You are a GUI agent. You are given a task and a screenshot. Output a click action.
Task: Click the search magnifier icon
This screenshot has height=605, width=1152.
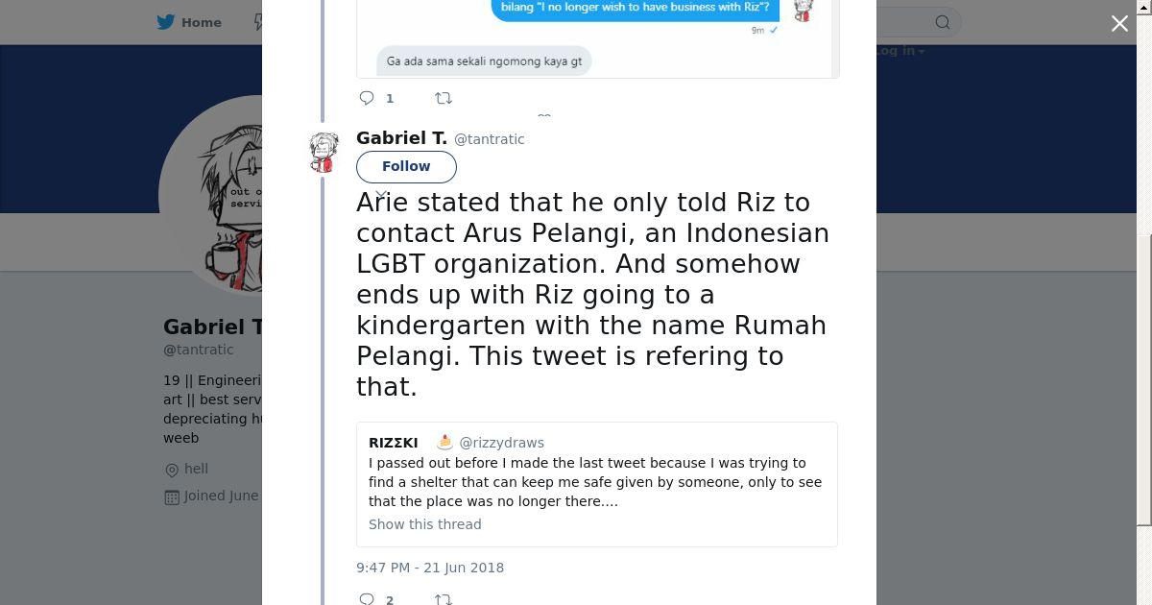point(943,22)
